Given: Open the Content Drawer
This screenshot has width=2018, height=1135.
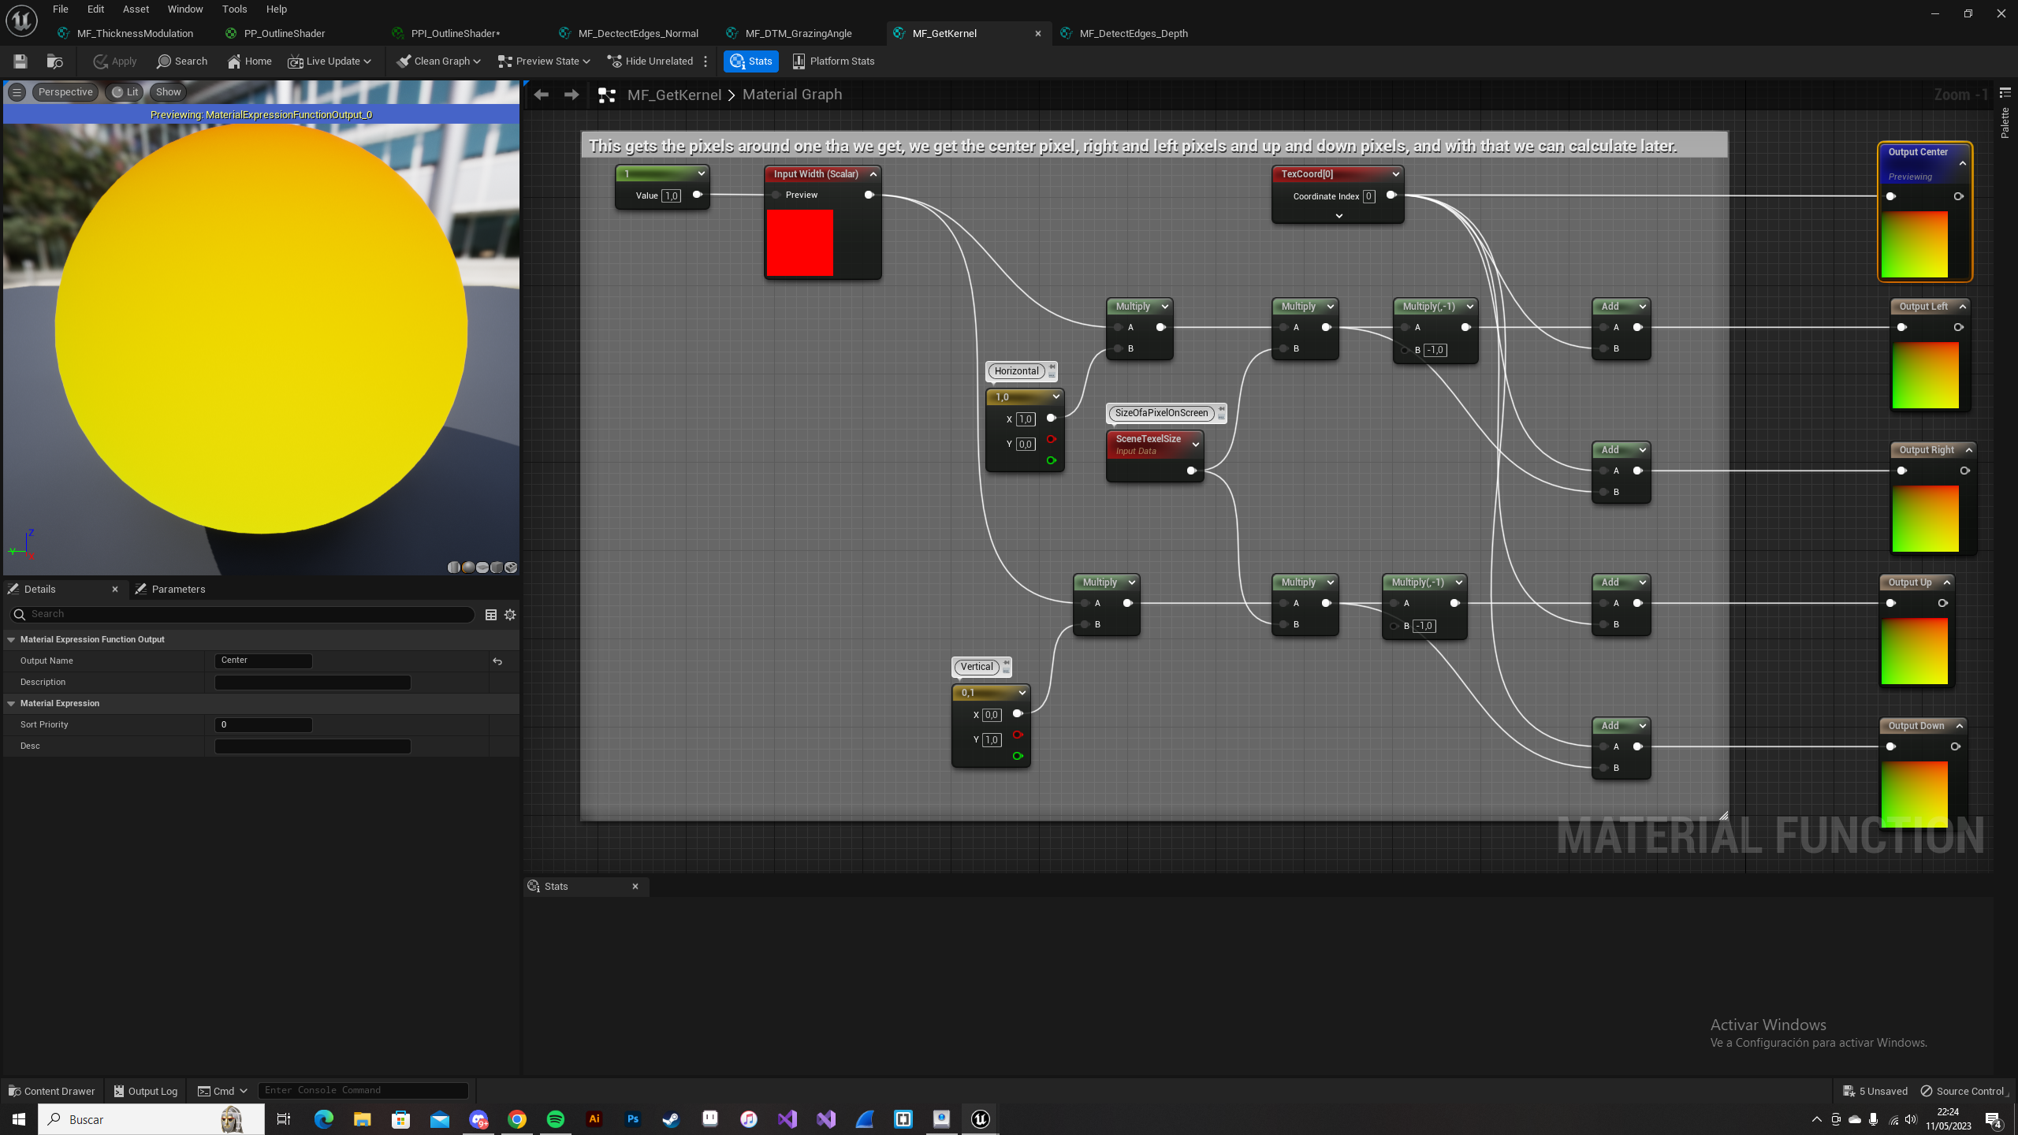Looking at the screenshot, I should (51, 1091).
